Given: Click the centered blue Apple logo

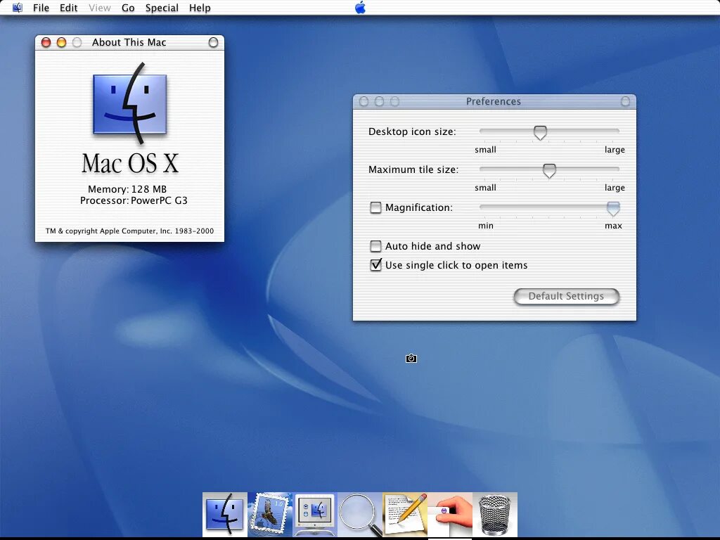Looking at the screenshot, I should (361, 7).
